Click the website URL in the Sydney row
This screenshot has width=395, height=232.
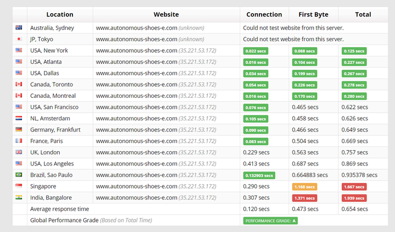[x=137, y=28]
